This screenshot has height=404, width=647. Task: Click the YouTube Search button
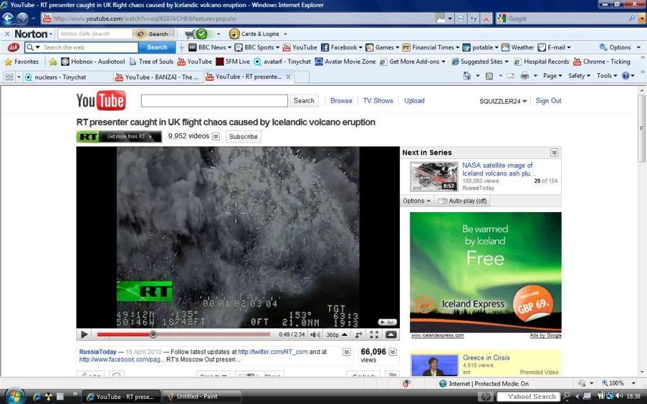304,100
